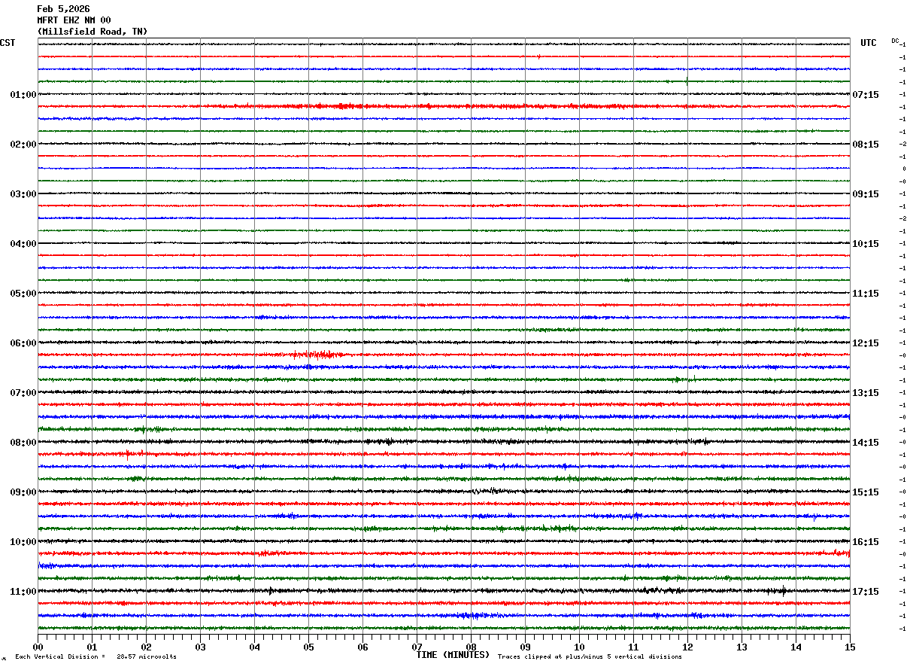Click minute tick "15" on time axis
Image resolution: width=910 pixels, height=667 pixels.
[850, 647]
